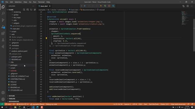Open the editor more actions menu
Viewport: 195px width, 109px height.
pyautogui.click(x=192, y=6)
